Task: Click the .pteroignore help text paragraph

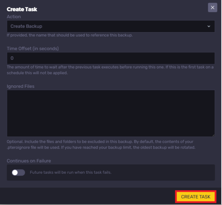Action: (101, 145)
